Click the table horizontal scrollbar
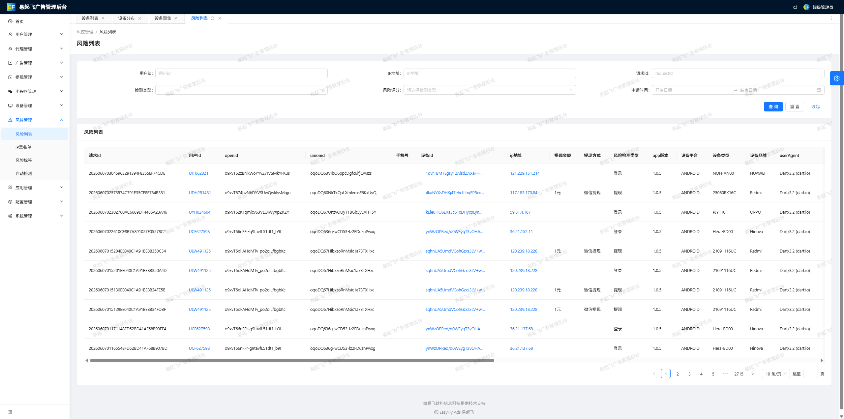The height and width of the screenshot is (419, 844). click(x=292, y=361)
